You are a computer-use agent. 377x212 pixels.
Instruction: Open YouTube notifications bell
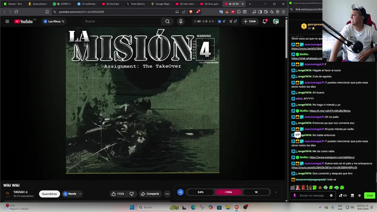(264, 21)
